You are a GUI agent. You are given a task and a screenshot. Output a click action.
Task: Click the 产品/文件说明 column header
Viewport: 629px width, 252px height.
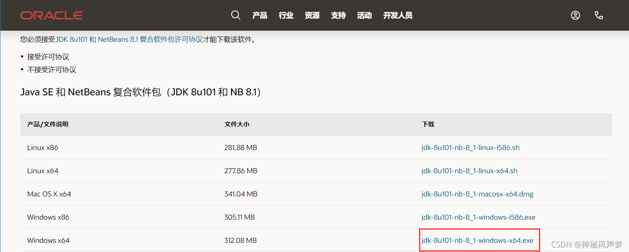pyautogui.click(x=48, y=124)
